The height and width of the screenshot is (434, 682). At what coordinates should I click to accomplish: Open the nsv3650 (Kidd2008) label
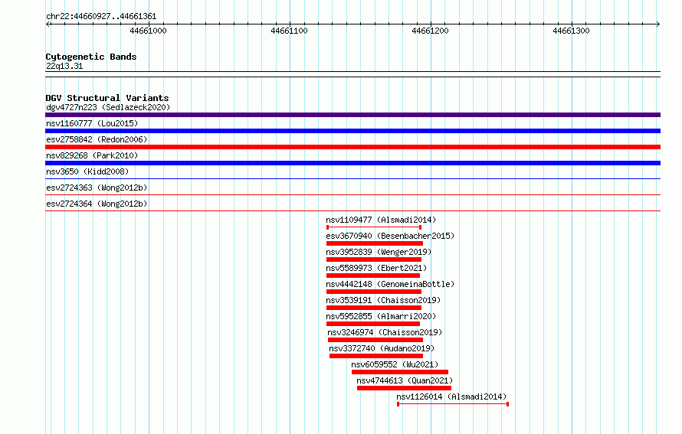coord(87,171)
